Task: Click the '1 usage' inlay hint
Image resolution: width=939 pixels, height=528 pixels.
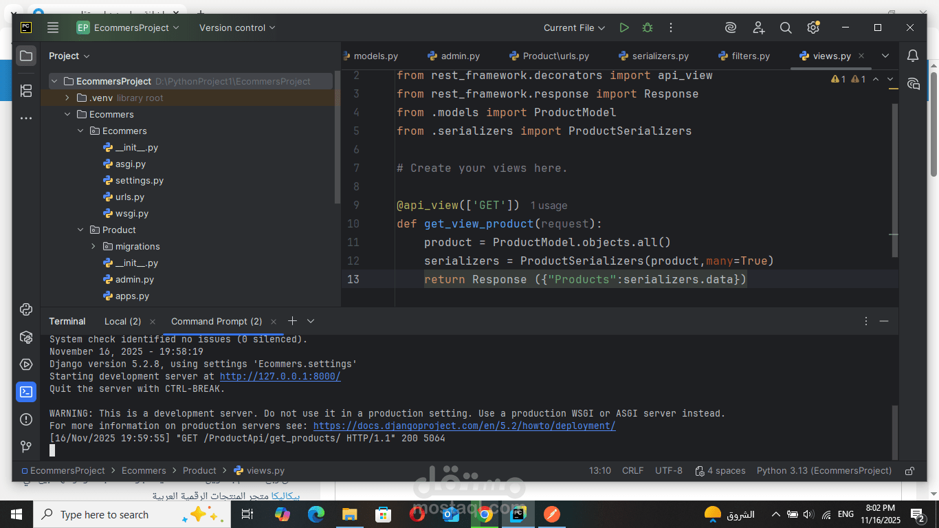Action: click(x=549, y=206)
